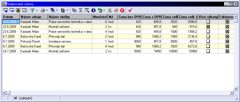This screenshot has width=240, height=102.
Task: Click the toolbar icon showing a hand
Action: 18,10
